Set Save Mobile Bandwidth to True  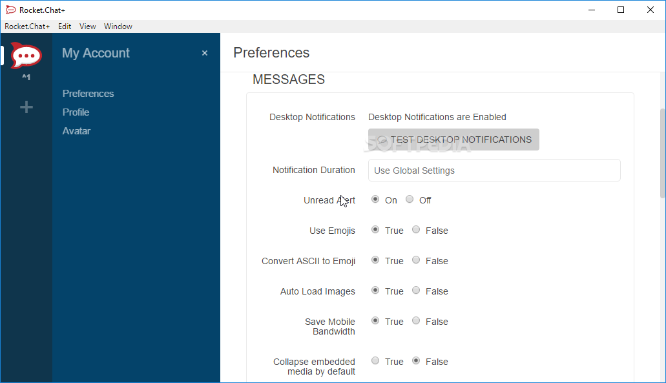[375, 320]
